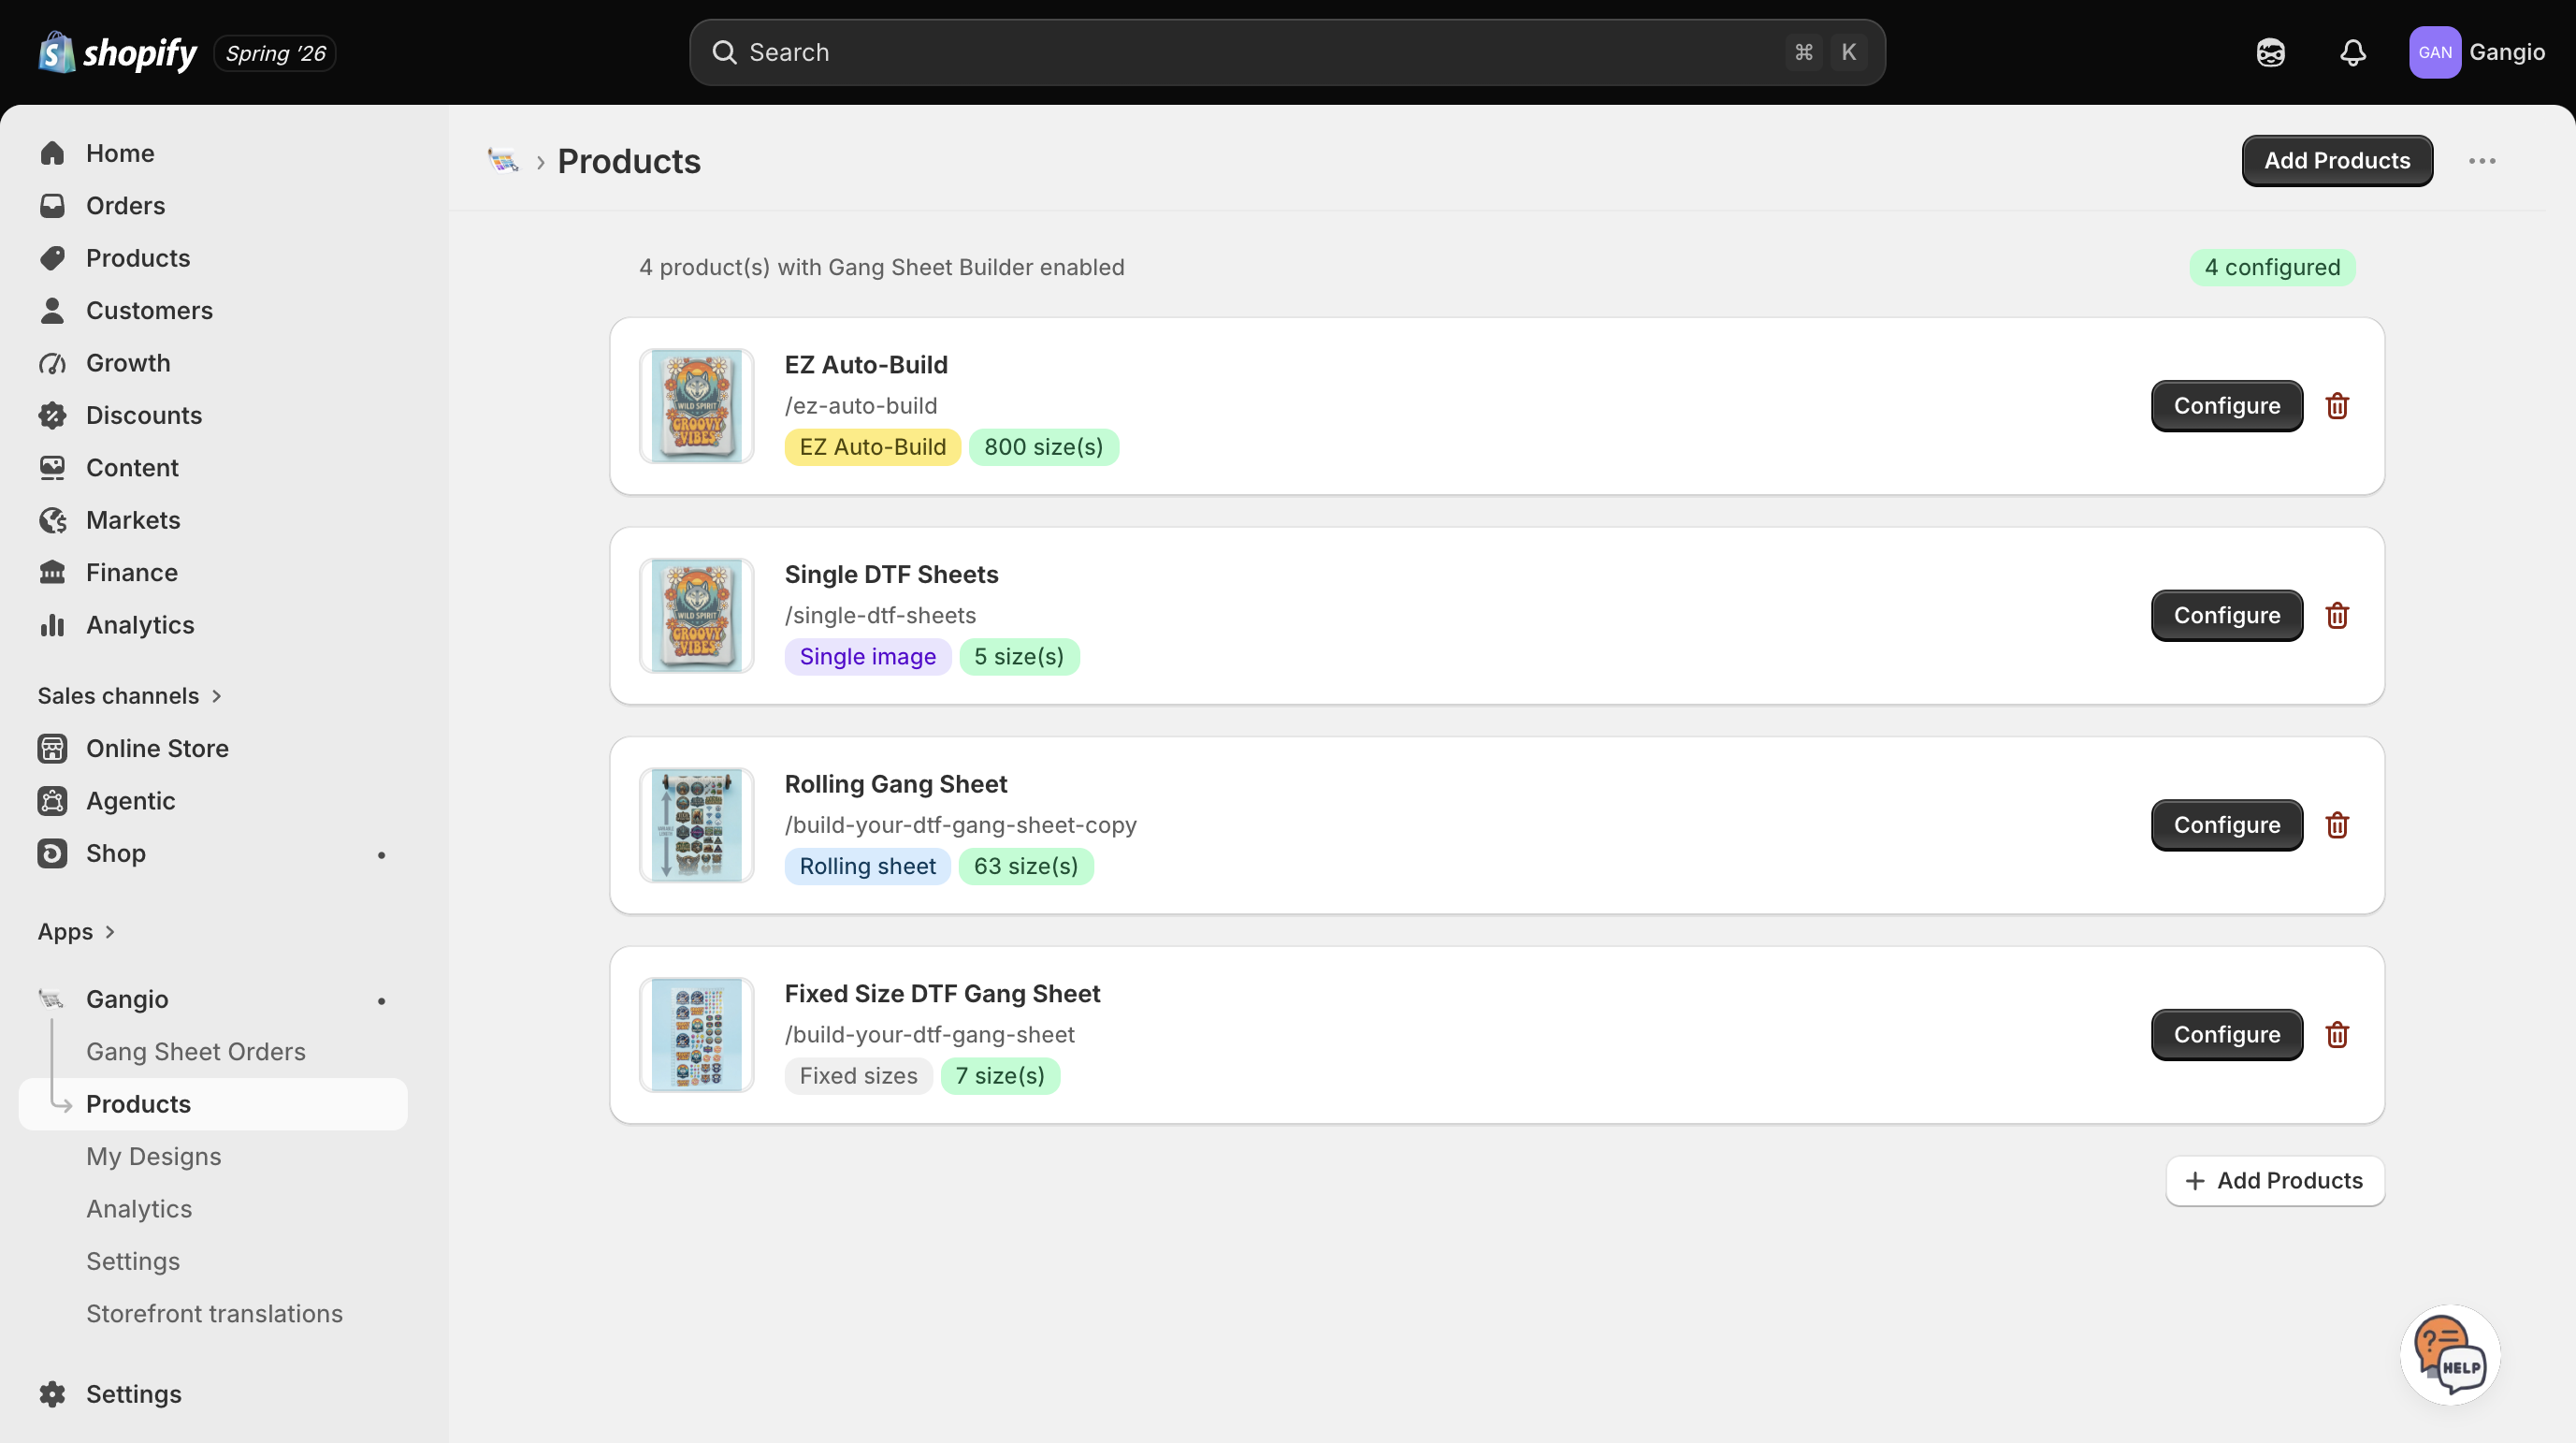2576x1443 pixels.
Task: Delete the Single DTF Sheets product
Action: click(2337, 616)
